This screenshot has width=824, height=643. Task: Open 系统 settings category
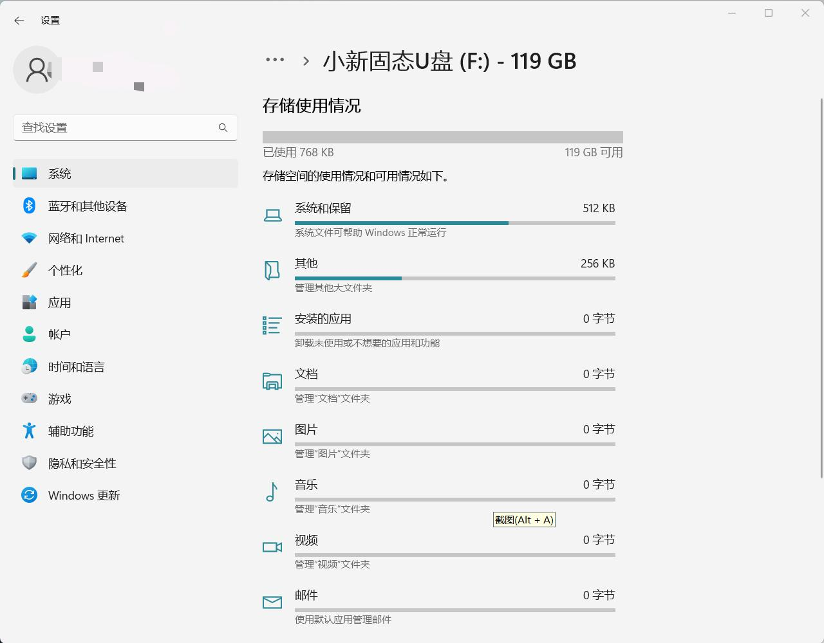[126, 174]
